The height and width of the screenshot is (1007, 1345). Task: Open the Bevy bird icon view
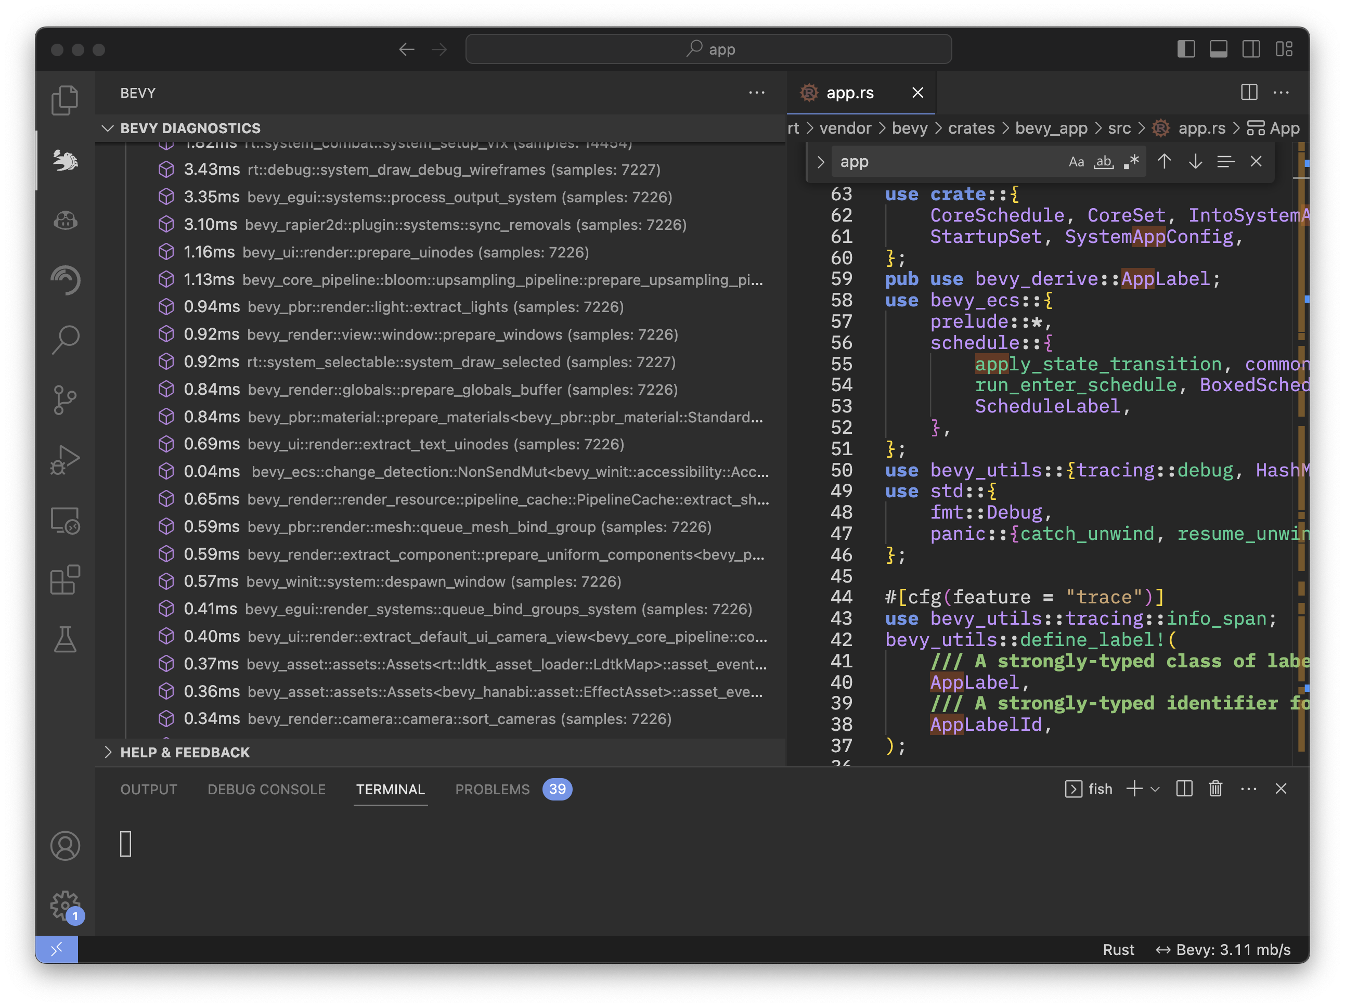(x=65, y=160)
